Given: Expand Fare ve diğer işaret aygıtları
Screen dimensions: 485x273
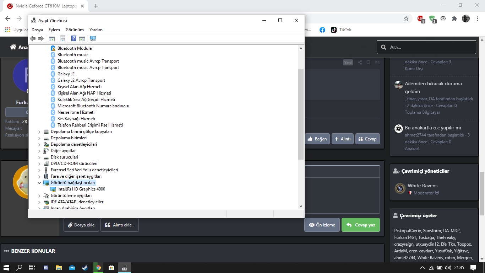Looking at the screenshot, I should [x=39, y=176].
